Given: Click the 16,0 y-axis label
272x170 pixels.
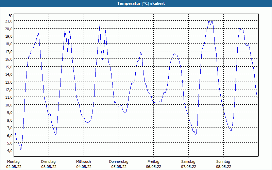Looking at the screenshot, I should (x=9, y=59).
